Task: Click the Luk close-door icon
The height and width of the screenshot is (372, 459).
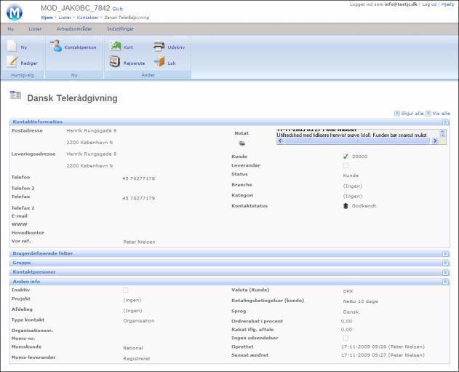Action: (159, 63)
